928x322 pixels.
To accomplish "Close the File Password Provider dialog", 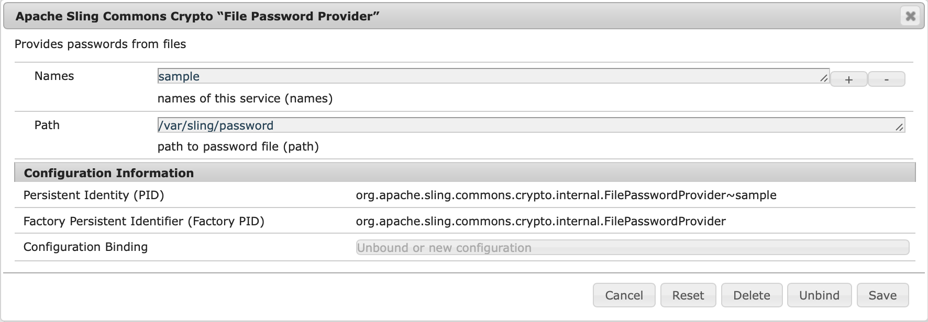I will coord(910,16).
